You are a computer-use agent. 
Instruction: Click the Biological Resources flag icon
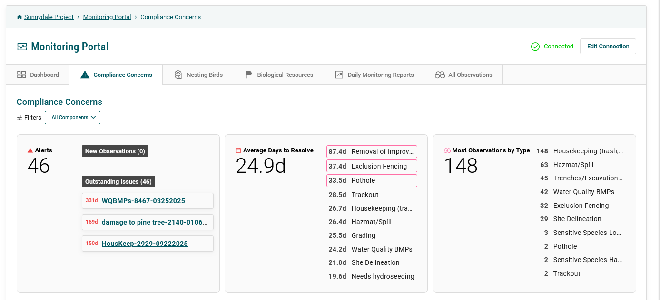(248, 75)
